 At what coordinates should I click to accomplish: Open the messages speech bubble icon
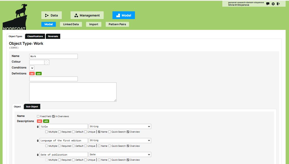click(268, 4)
